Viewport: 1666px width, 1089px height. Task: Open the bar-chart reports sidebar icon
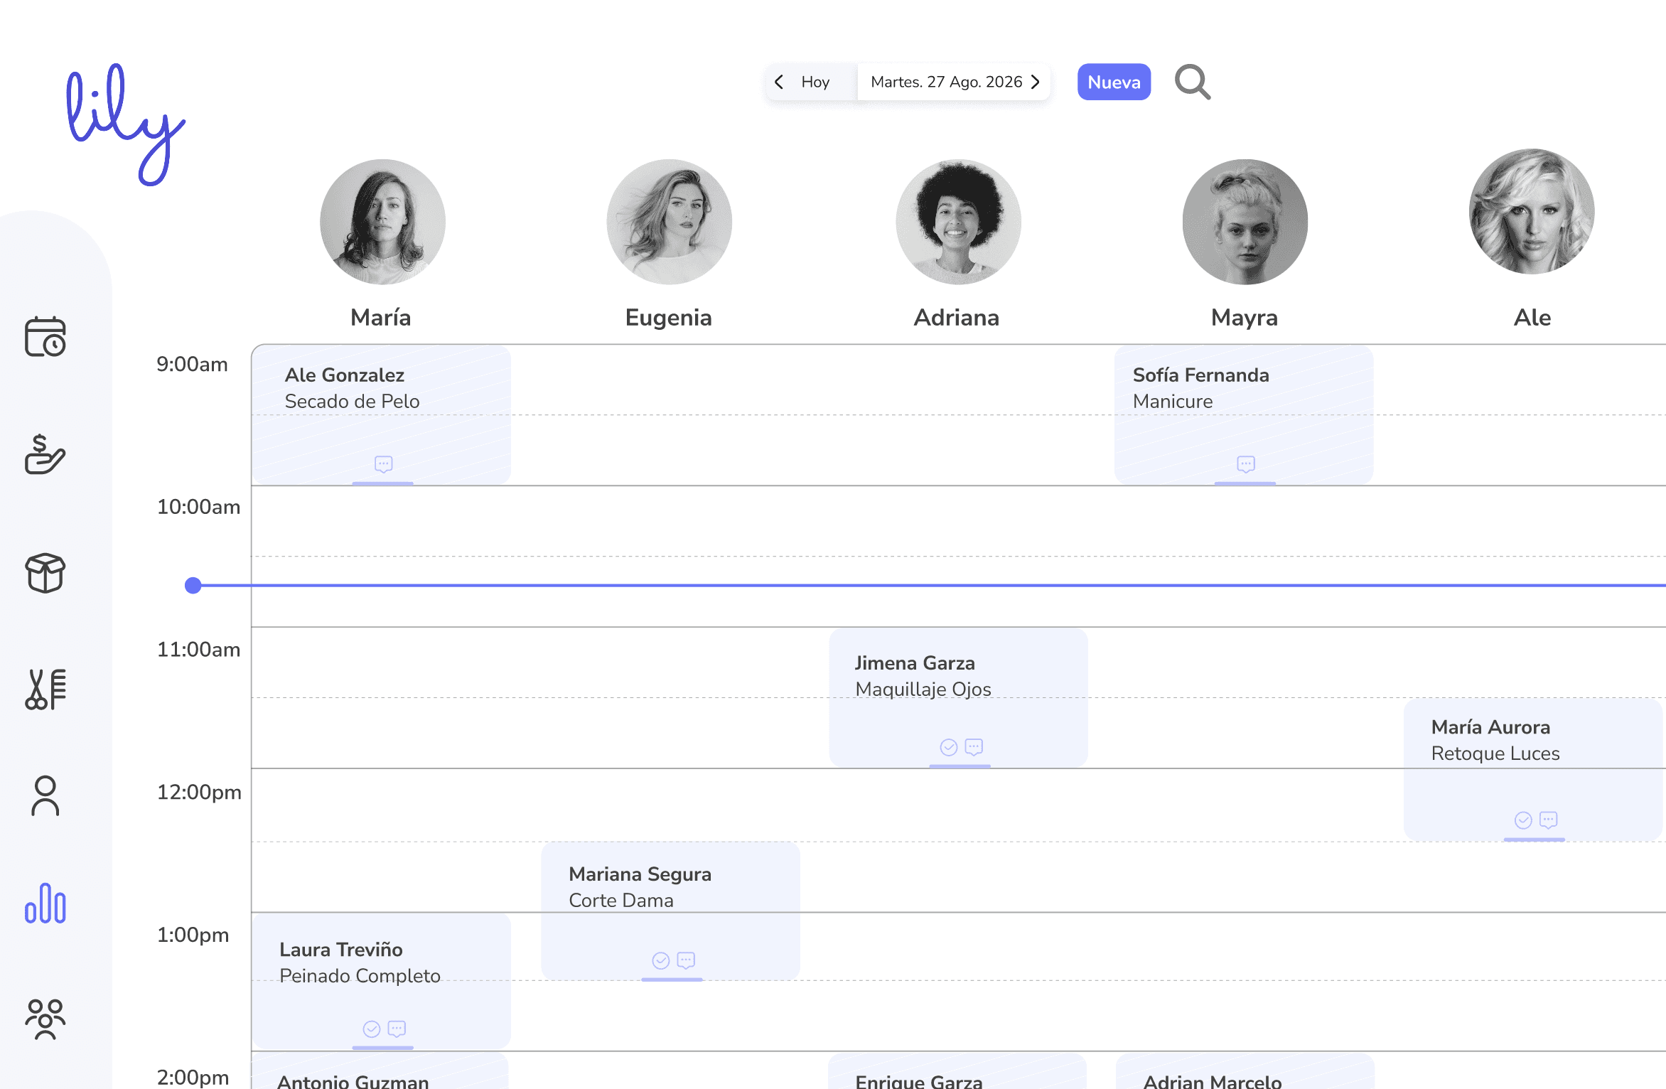45,903
